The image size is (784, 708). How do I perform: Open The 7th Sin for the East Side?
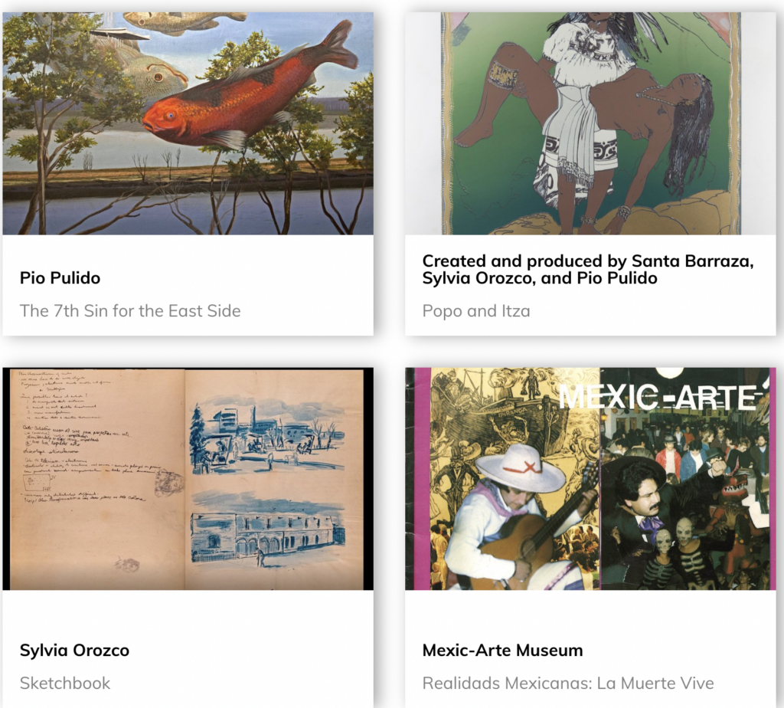130,311
